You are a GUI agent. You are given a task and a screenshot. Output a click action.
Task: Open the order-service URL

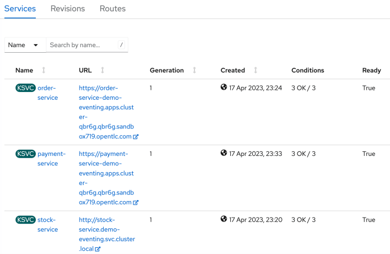coord(106,112)
